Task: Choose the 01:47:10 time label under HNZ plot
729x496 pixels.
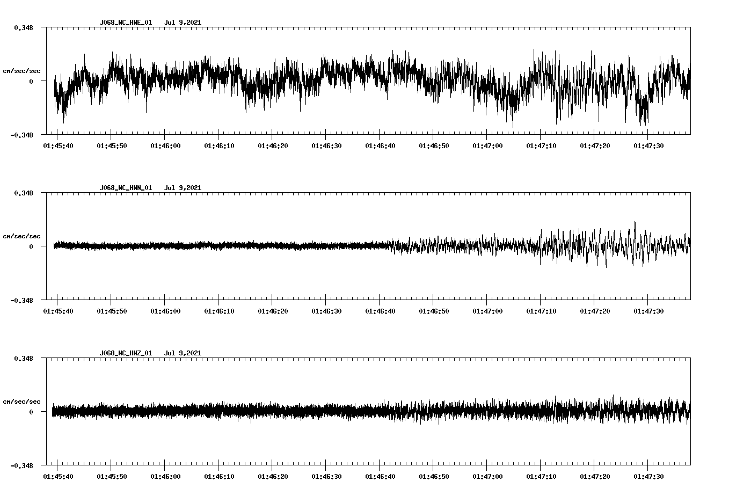Action: [541, 477]
